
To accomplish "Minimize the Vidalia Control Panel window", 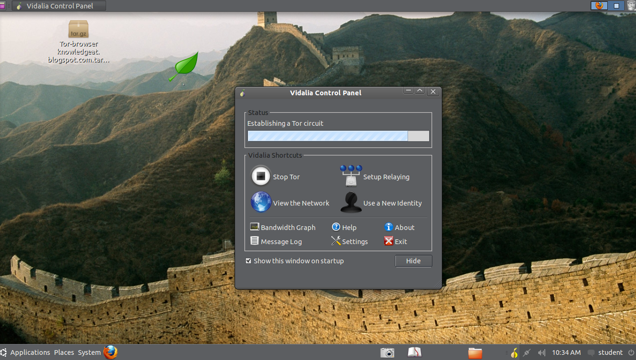I will click(408, 91).
